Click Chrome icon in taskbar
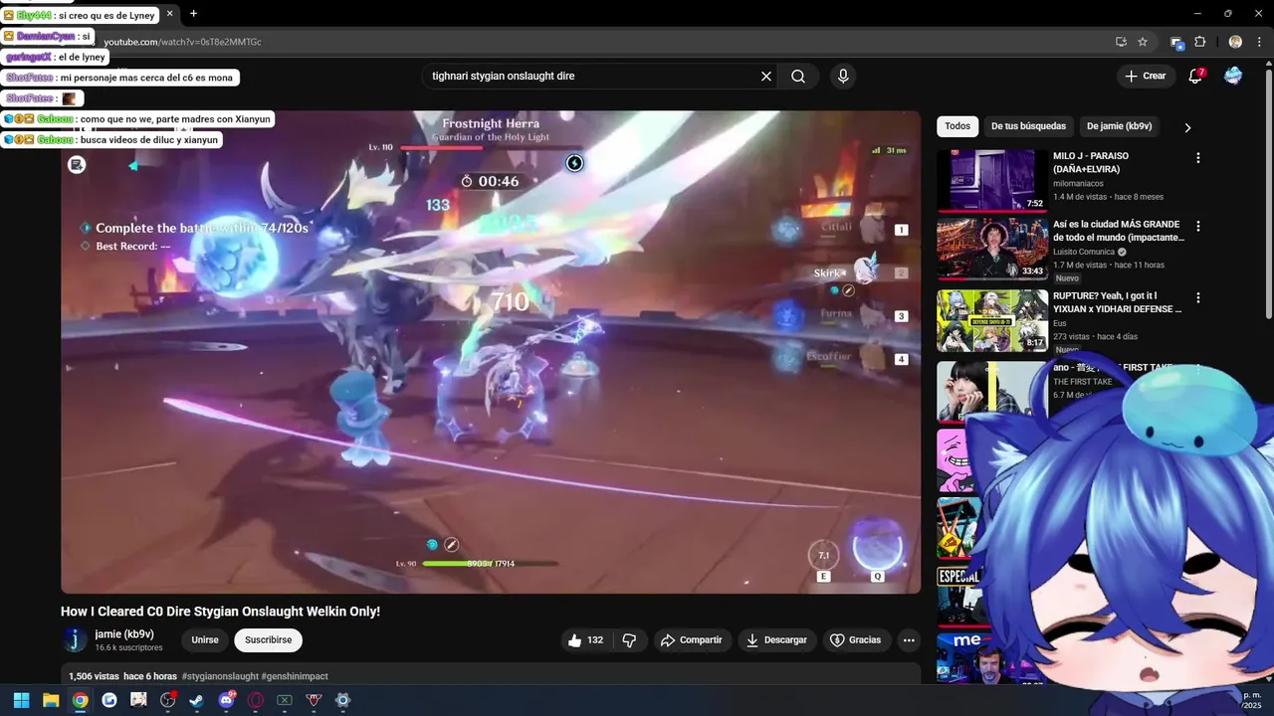The image size is (1274, 716). click(x=80, y=700)
